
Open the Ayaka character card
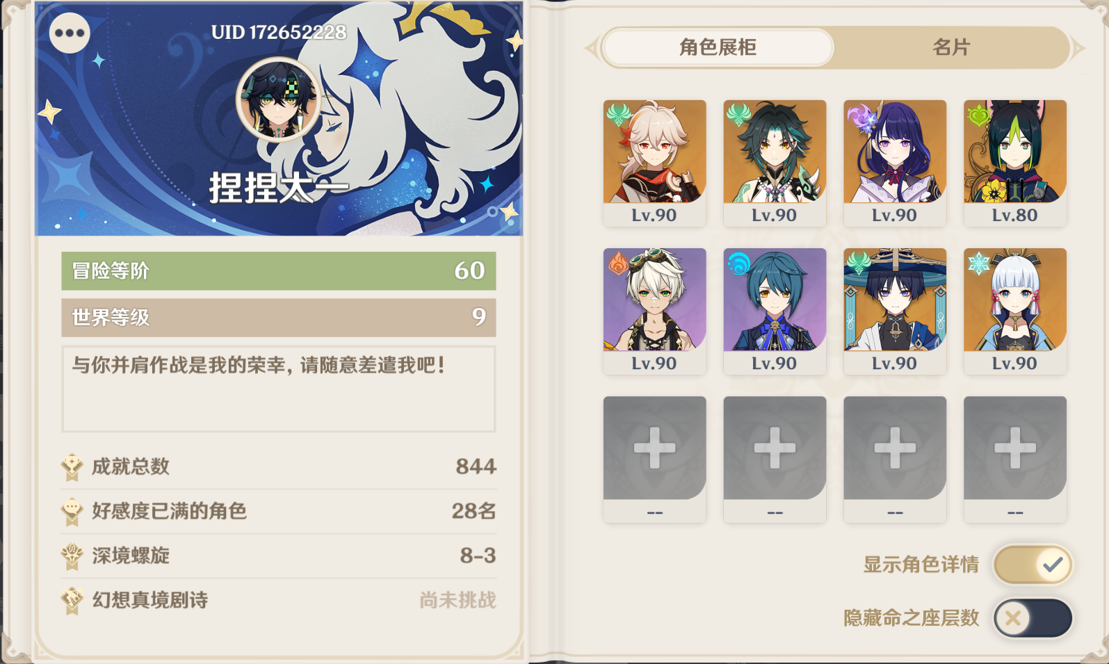[1015, 311]
